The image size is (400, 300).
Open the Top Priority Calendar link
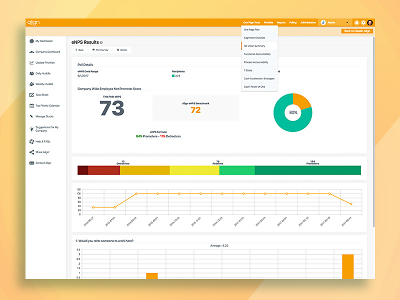[47, 105]
